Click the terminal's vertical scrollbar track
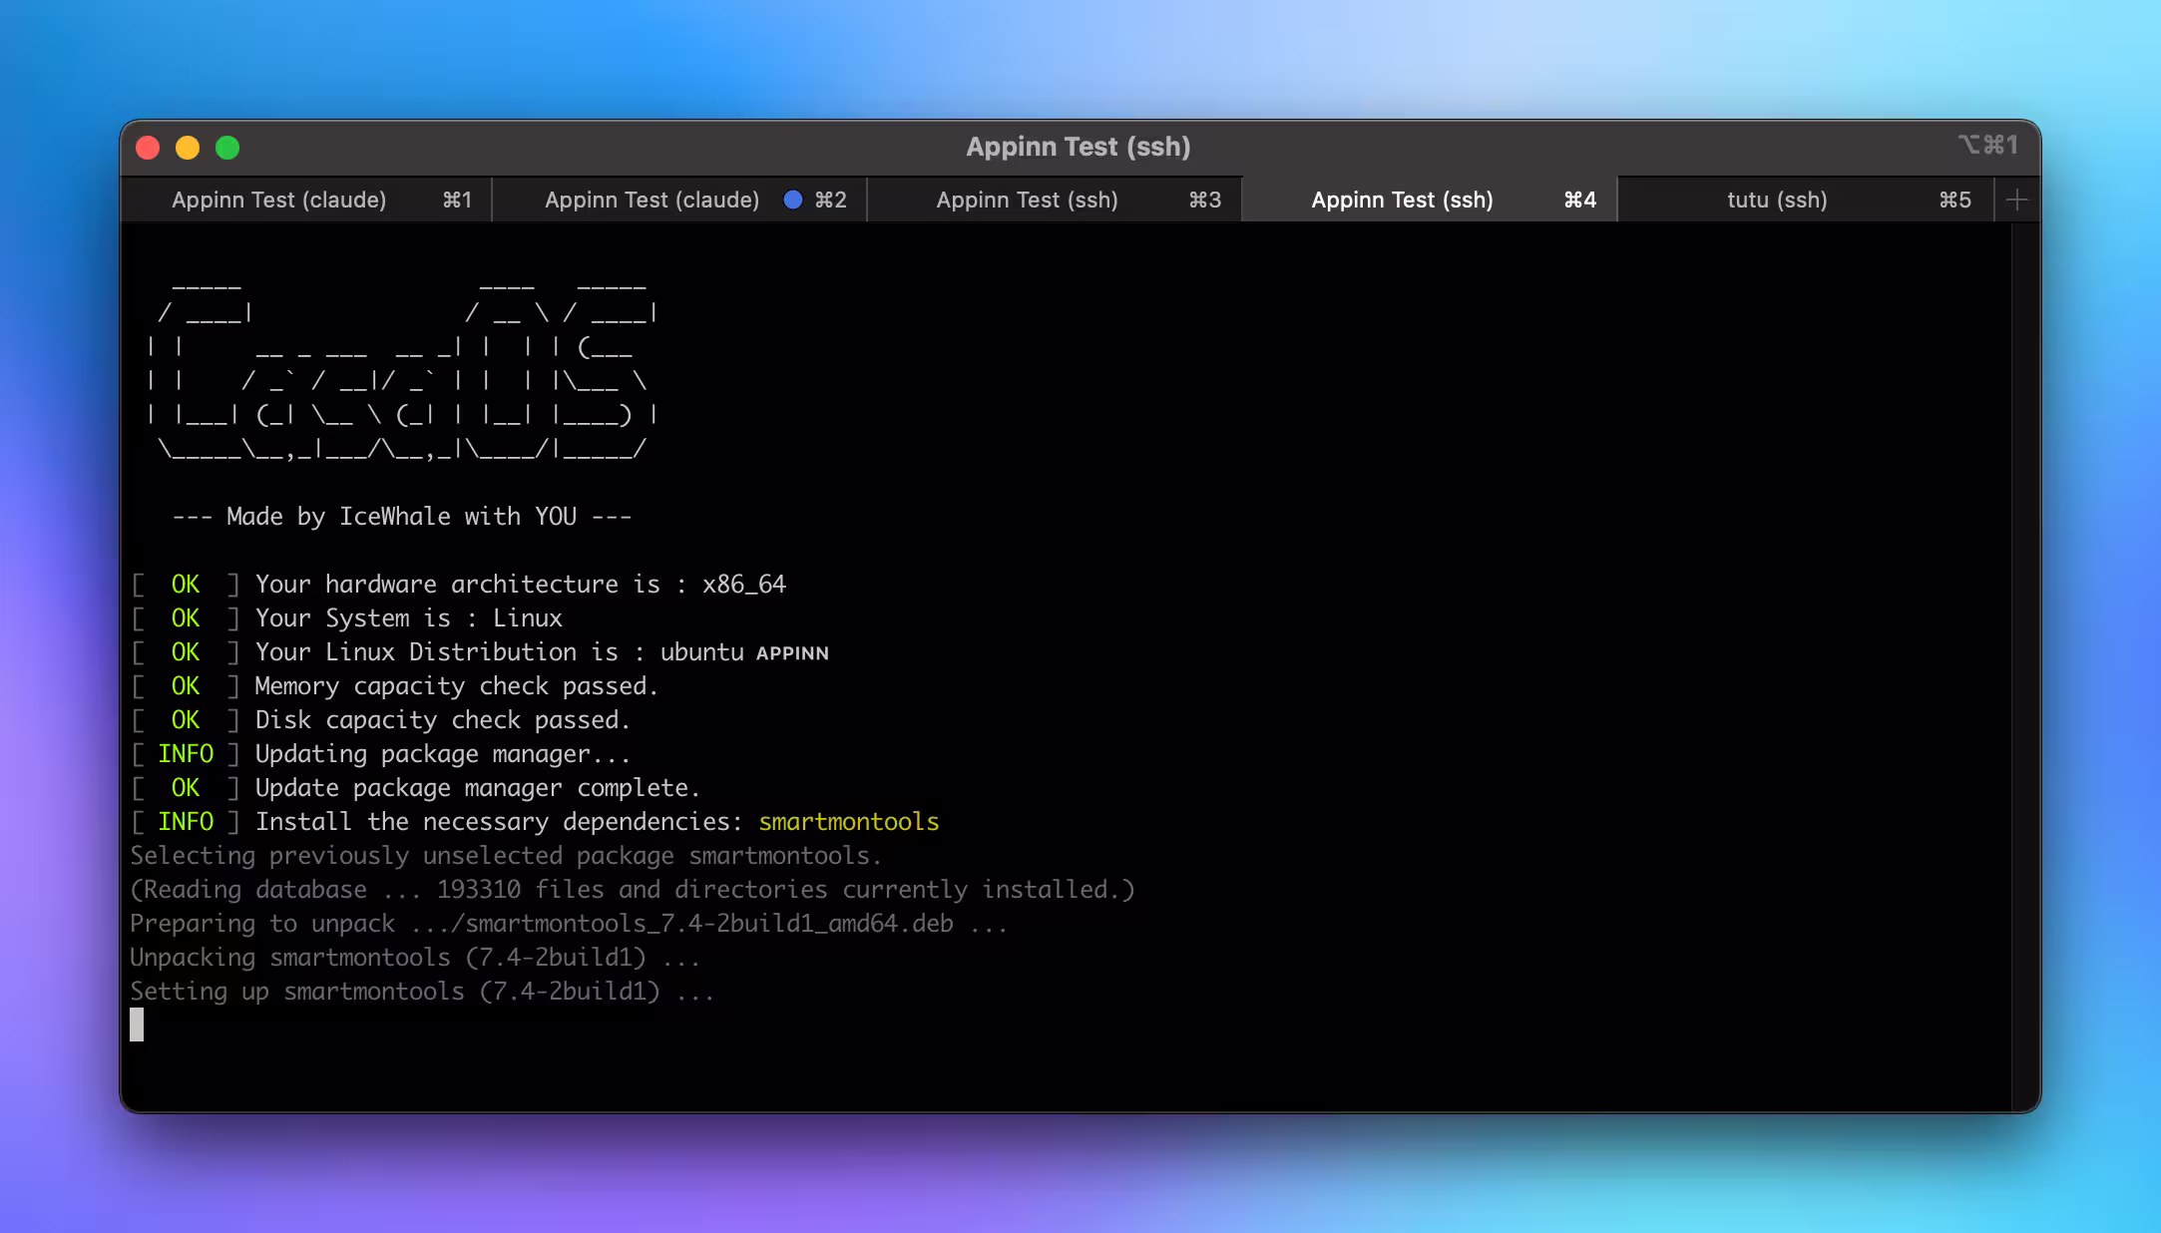This screenshot has width=2161, height=1233. [x=2024, y=658]
